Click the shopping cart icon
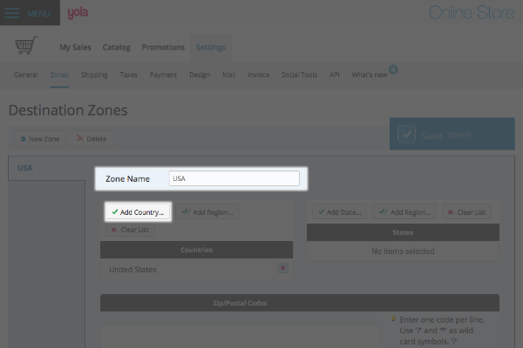The width and height of the screenshot is (523, 348). coord(26,45)
